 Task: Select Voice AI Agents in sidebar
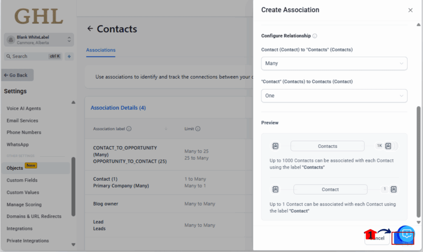(24, 109)
